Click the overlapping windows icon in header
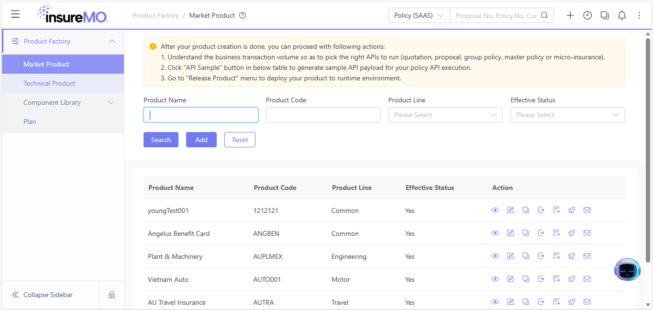 point(605,15)
